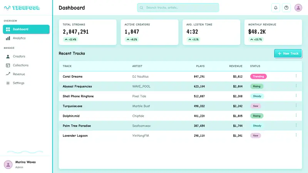Viewport: 308px width, 173px height.
Task: Click Rising badge on Dolphin.mid row
Action: pos(256,116)
